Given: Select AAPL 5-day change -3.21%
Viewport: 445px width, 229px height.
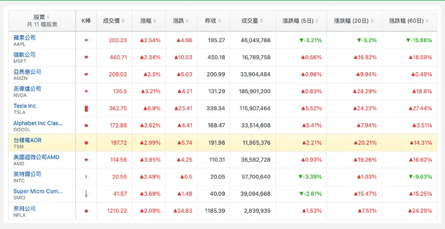Looking at the screenshot, I should point(310,40).
